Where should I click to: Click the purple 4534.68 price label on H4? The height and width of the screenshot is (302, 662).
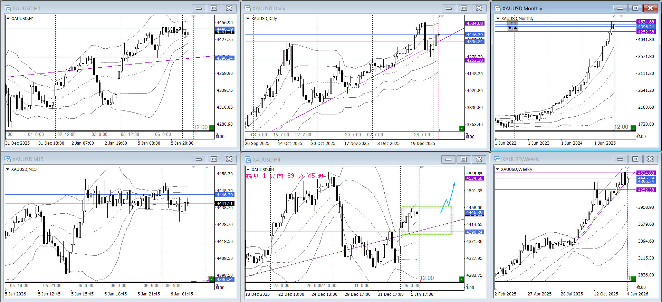(474, 178)
